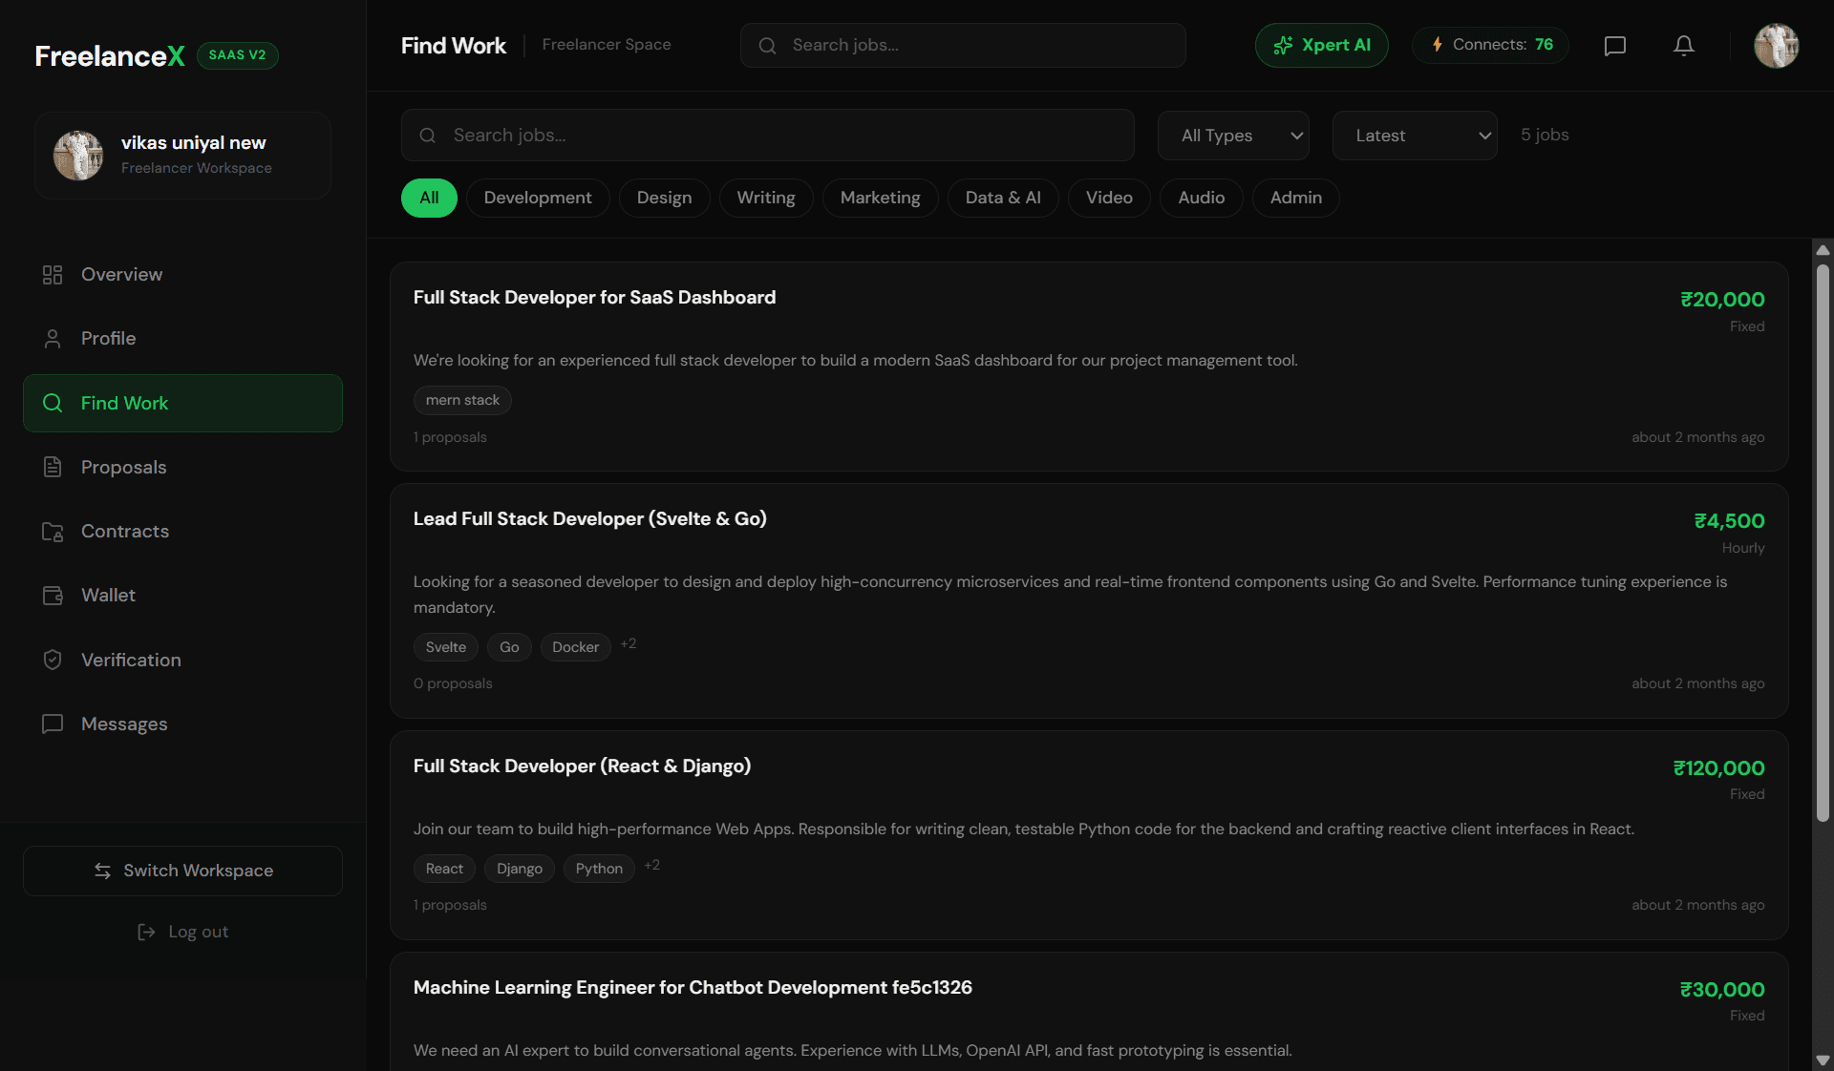Click the Python skill tag
Image resolution: width=1834 pixels, height=1071 pixels.
coord(599,869)
